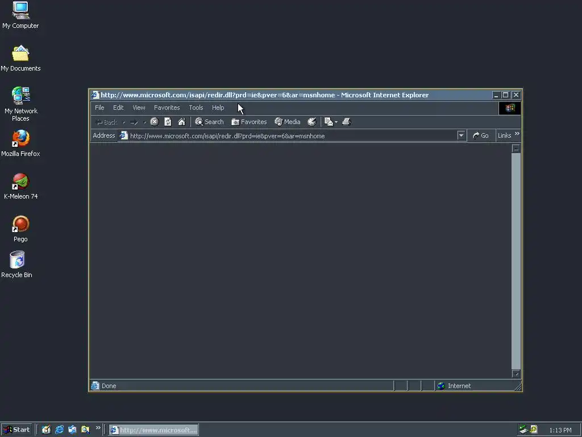Expand the Quick Launch overflow chevron
The width and height of the screenshot is (582, 437).
(x=98, y=428)
